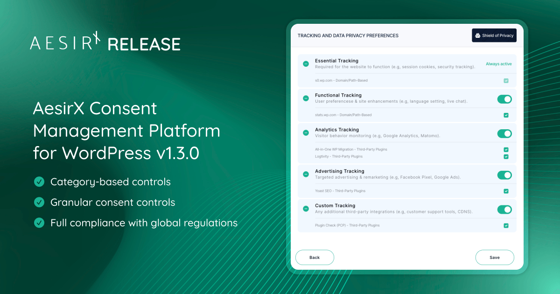Disable the Custom Tracking toggle
The image size is (560, 294).
pyautogui.click(x=504, y=210)
